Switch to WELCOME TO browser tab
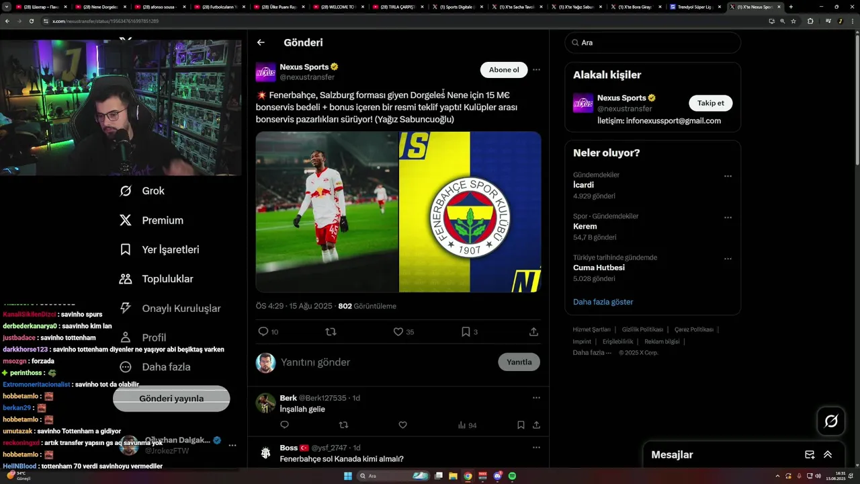Screen dimensions: 860x484 [x=337, y=7]
